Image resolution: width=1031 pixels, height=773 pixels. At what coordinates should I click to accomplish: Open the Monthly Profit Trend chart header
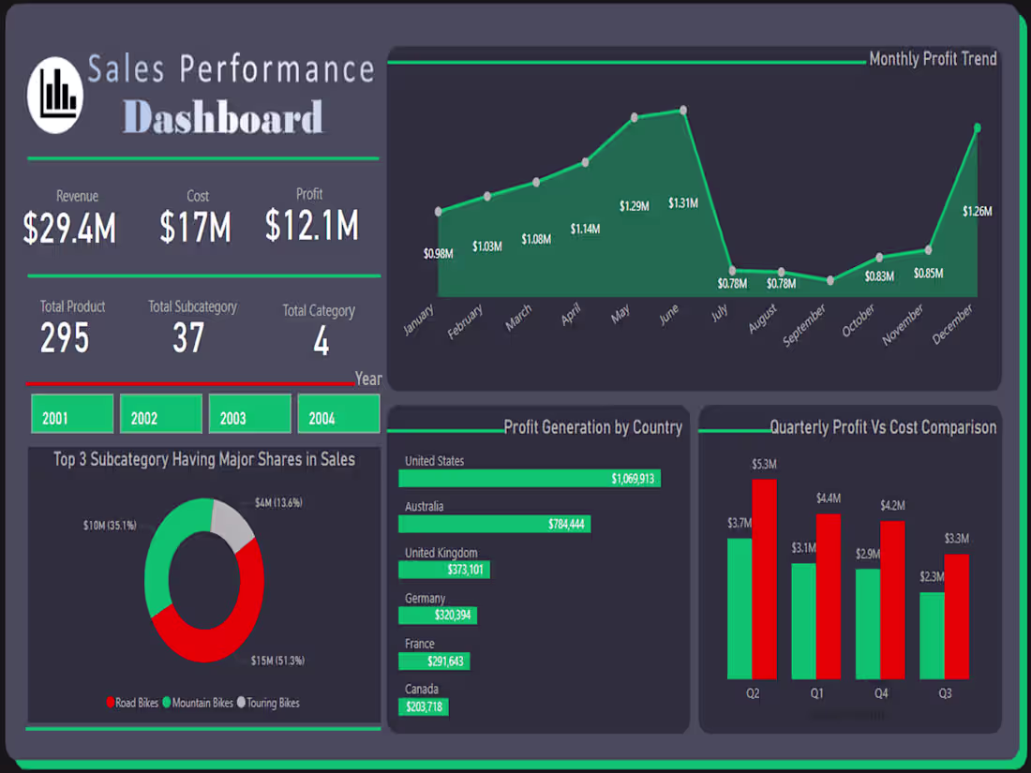click(x=933, y=58)
